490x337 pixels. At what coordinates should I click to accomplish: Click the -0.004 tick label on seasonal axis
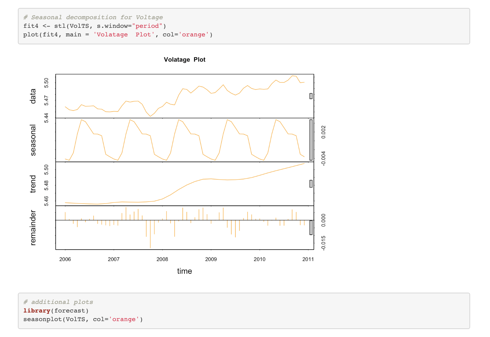pos(323,158)
